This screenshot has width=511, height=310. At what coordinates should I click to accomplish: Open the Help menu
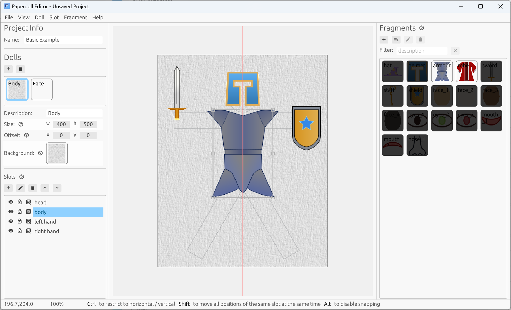[98, 18]
